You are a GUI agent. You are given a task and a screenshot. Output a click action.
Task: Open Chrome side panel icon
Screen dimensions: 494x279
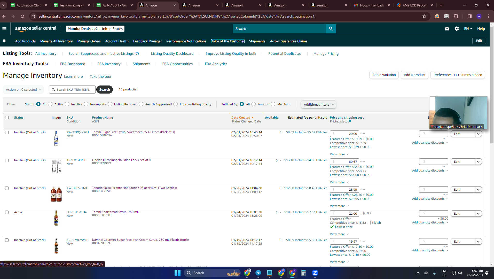(x=470, y=16)
